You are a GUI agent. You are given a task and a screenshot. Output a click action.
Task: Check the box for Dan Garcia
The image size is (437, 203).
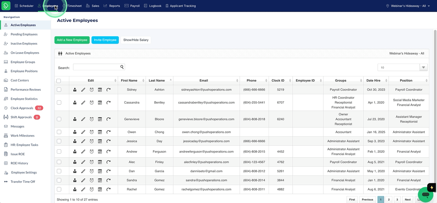click(x=59, y=171)
